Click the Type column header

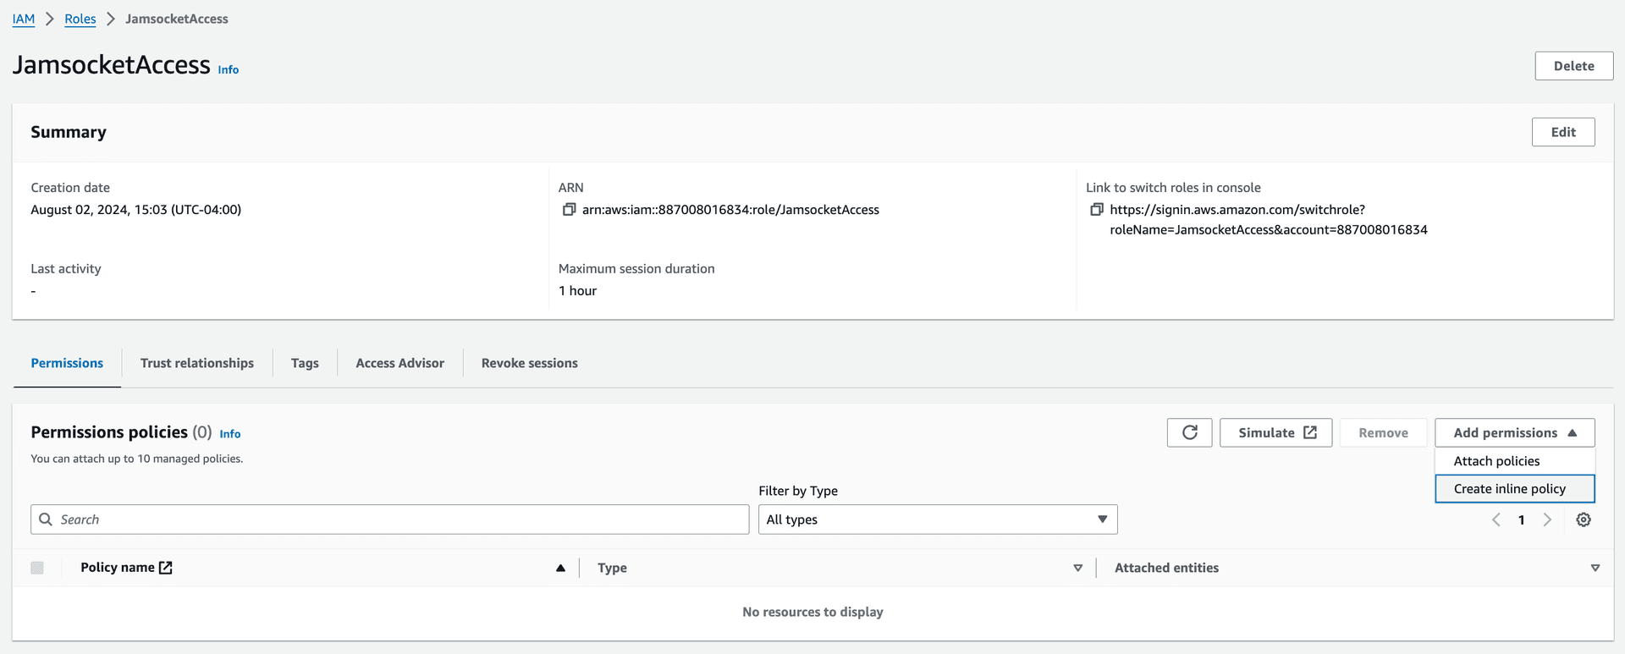point(612,568)
